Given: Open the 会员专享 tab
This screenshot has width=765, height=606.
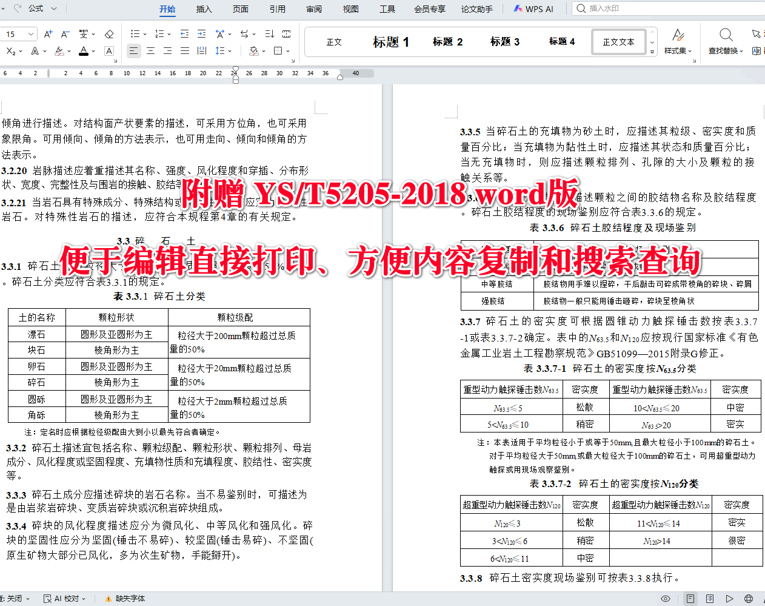Looking at the screenshot, I should tap(430, 9).
